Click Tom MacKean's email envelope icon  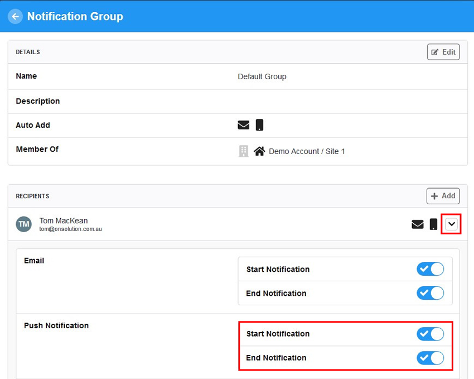[418, 224]
